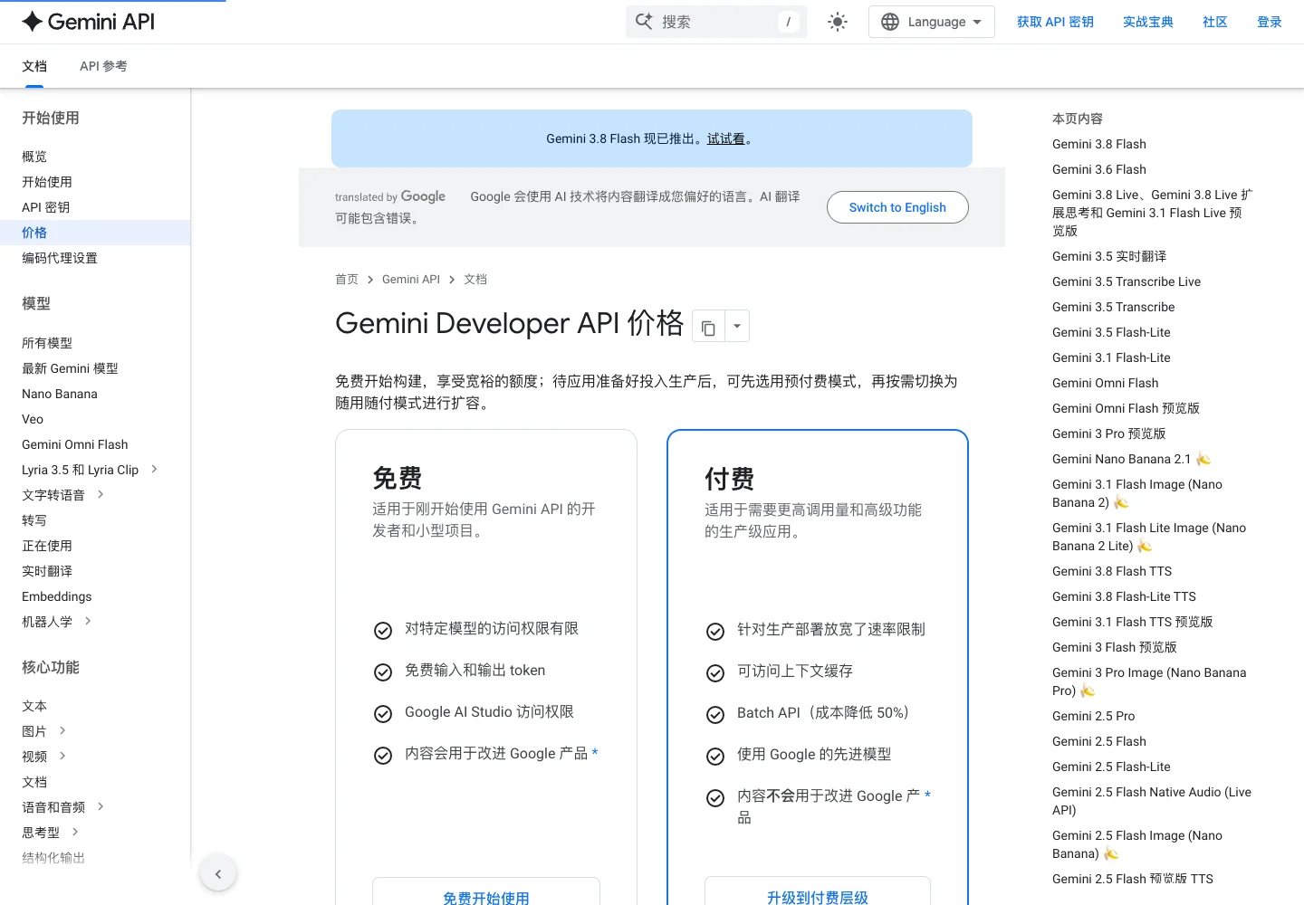Viewport: 1304px width, 905px height.
Task: Click the Gemini API breadcrumb
Action: tap(411, 280)
